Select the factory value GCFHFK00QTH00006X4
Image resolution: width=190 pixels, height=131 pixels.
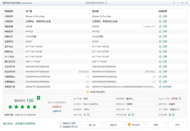[37, 82]
